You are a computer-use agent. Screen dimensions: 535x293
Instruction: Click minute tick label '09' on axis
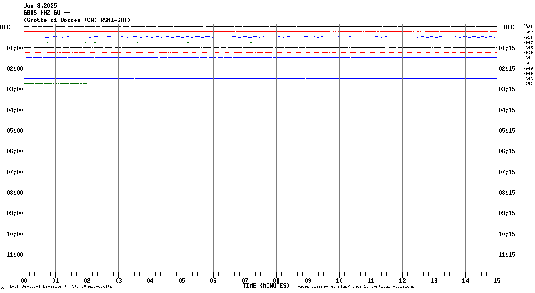pos(308,281)
